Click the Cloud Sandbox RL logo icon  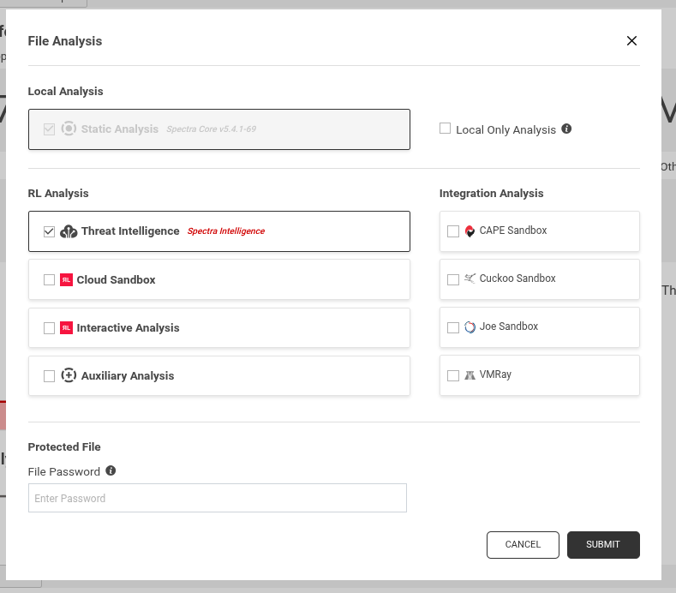coord(66,279)
